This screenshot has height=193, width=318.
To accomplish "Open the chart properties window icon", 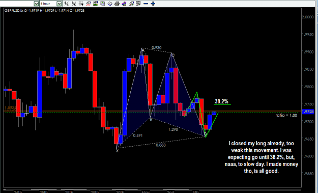I will point(103,4).
